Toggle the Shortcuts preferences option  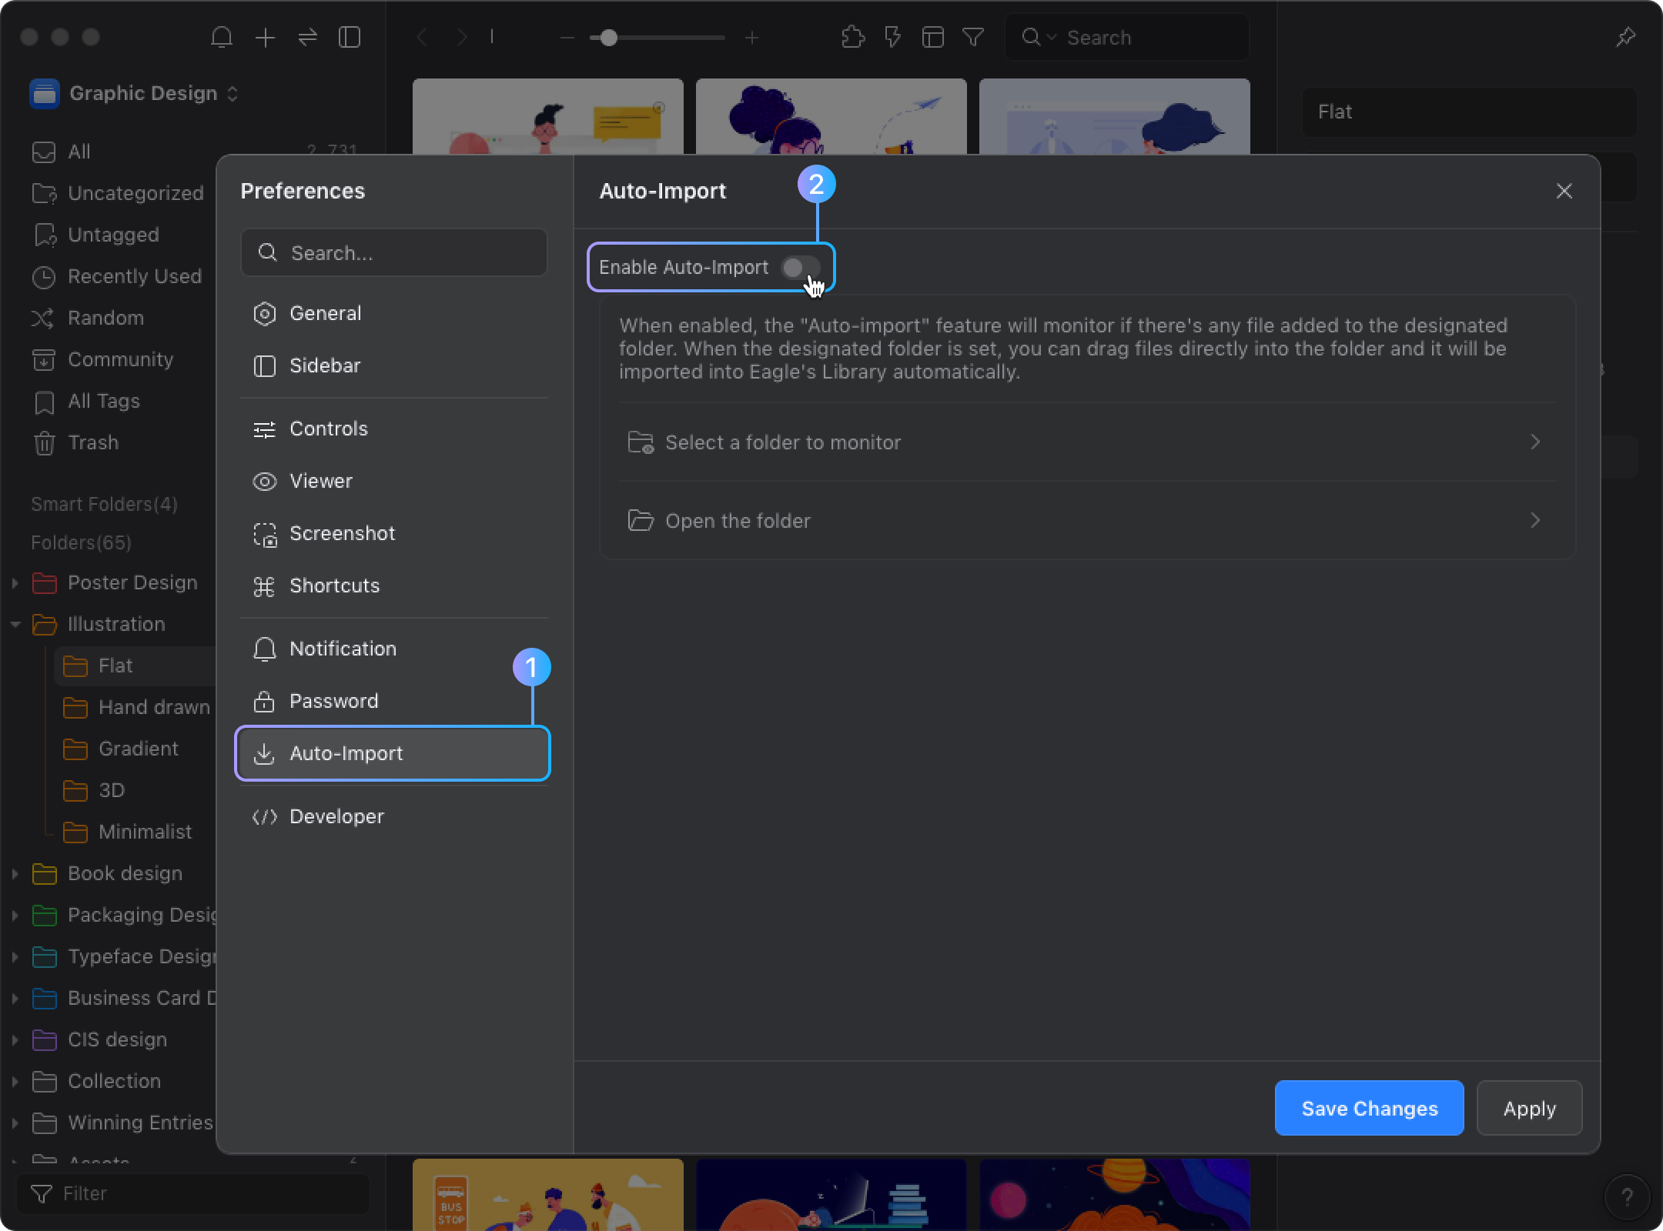(x=335, y=585)
